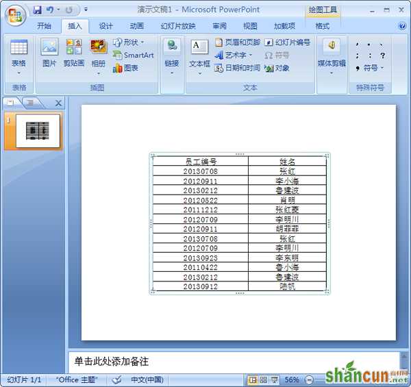This screenshot has height=387, width=411.
Task: Switch to normal view in status bar
Action: coord(253,379)
